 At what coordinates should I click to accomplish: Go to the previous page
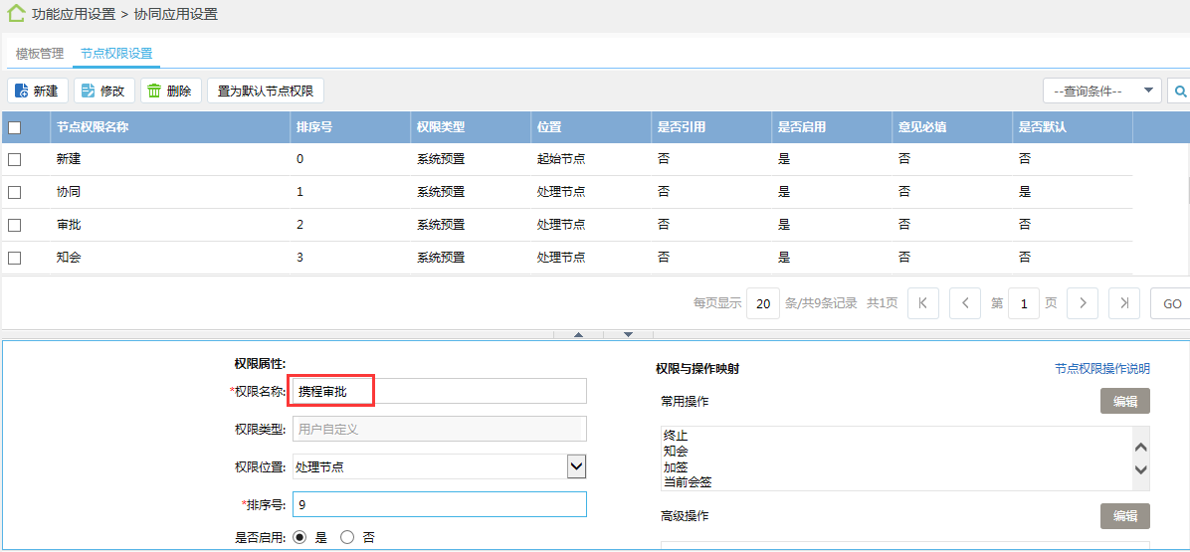964,303
